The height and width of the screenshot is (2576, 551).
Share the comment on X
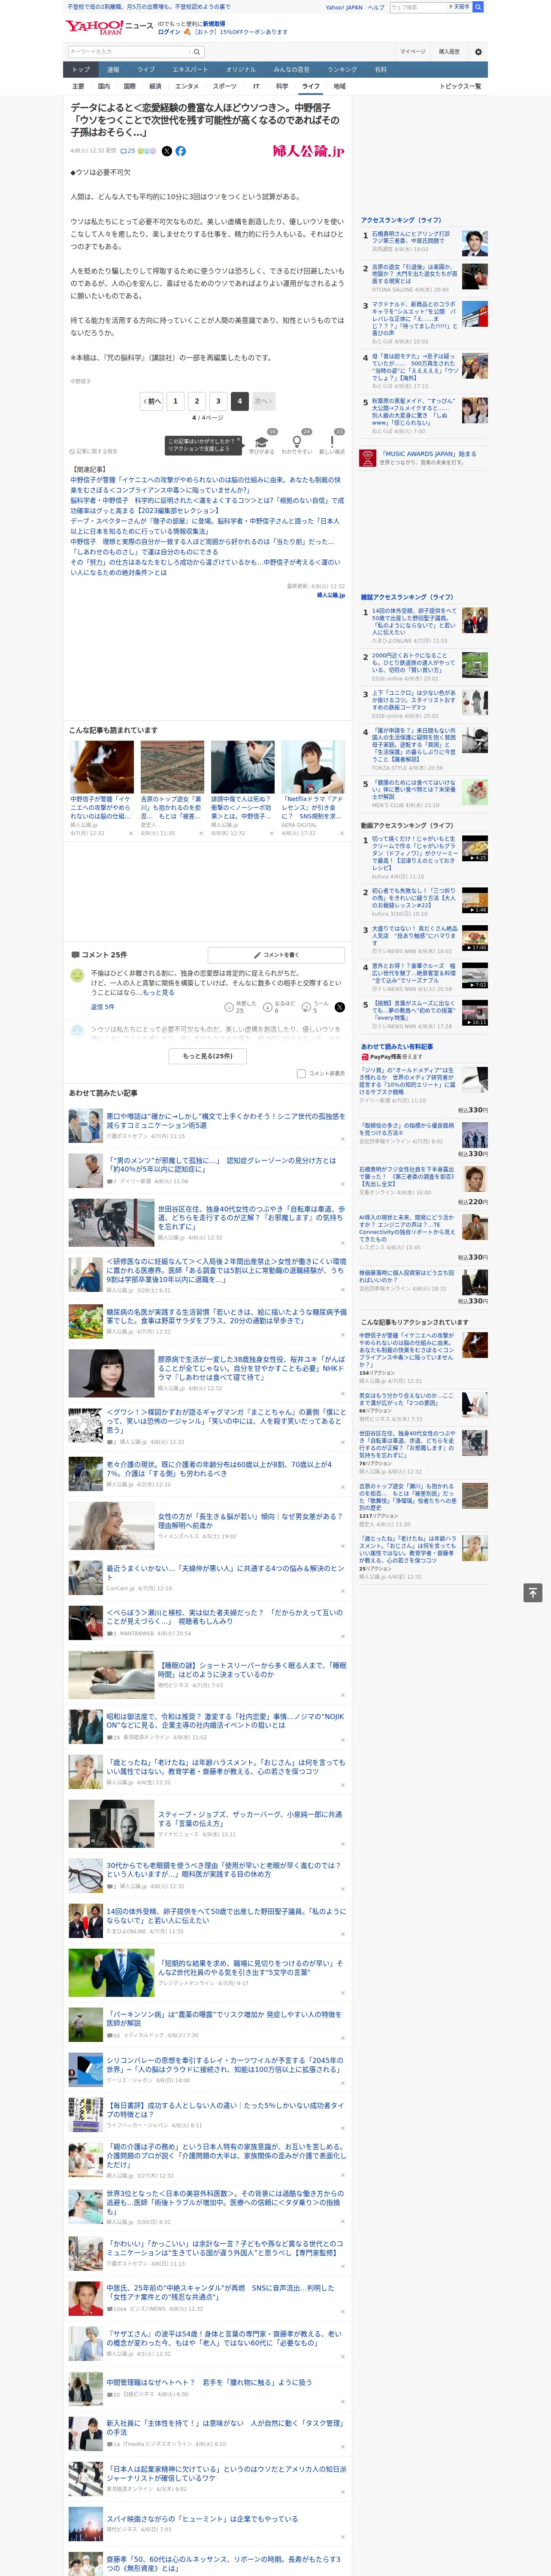click(x=339, y=1007)
